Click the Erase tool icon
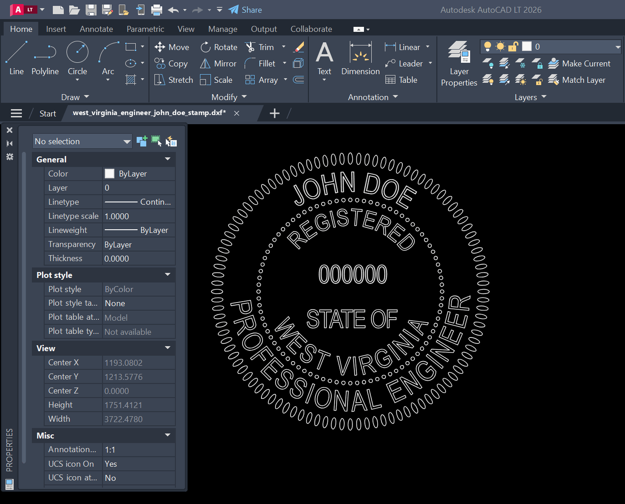 click(x=299, y=47)
